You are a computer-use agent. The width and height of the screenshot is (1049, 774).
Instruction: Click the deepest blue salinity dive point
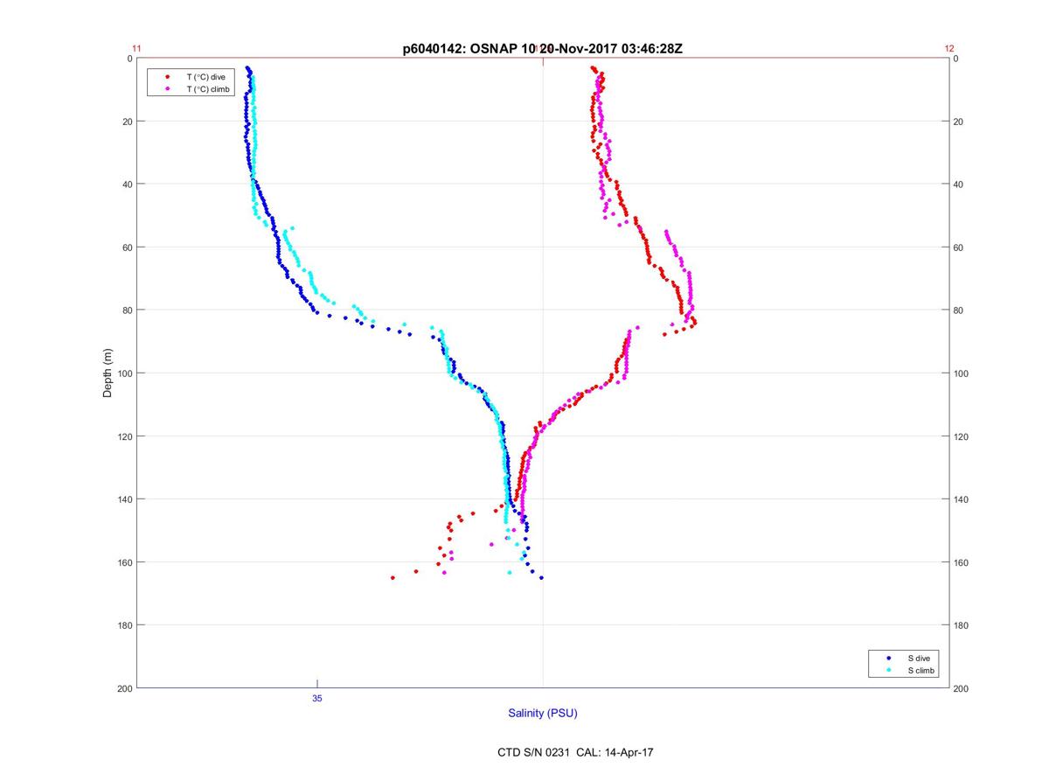click(541, 577)
